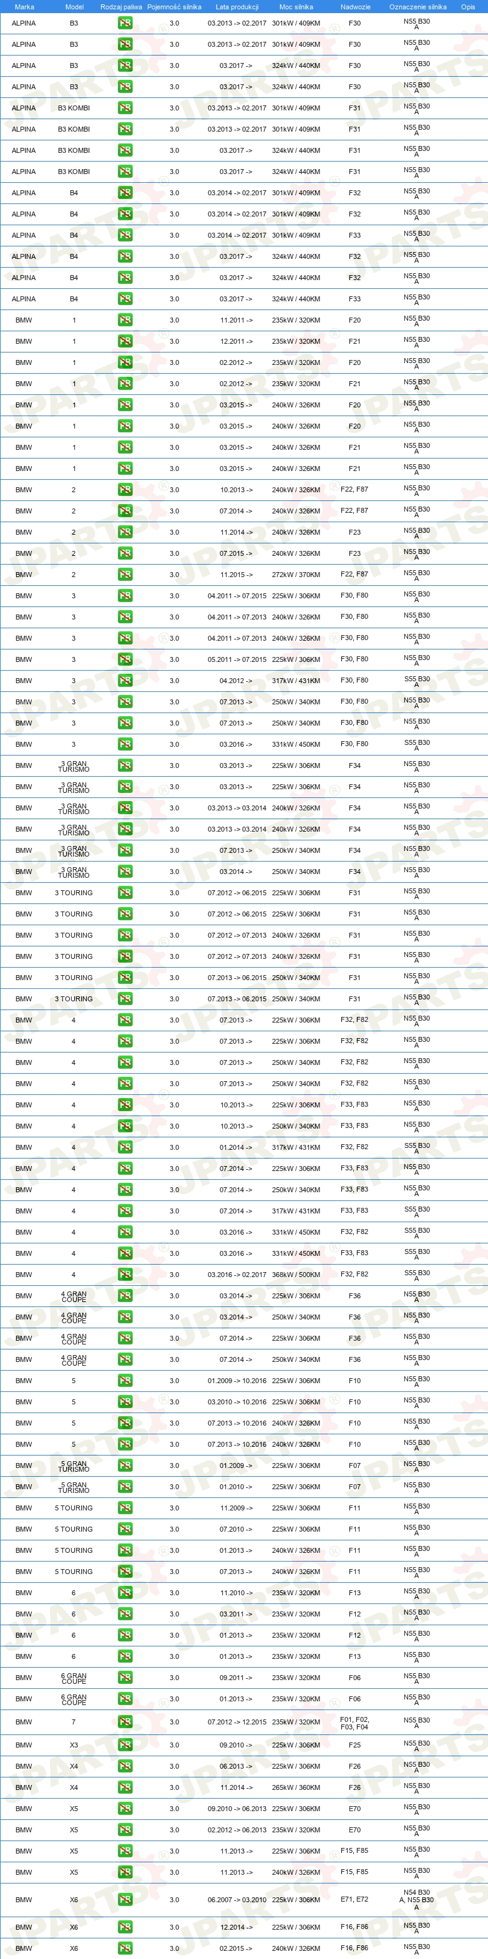This screenshot has height=1959, width=488.
Task: Select the '09.2011 ->' production date cell
Action: (237, 1678)
